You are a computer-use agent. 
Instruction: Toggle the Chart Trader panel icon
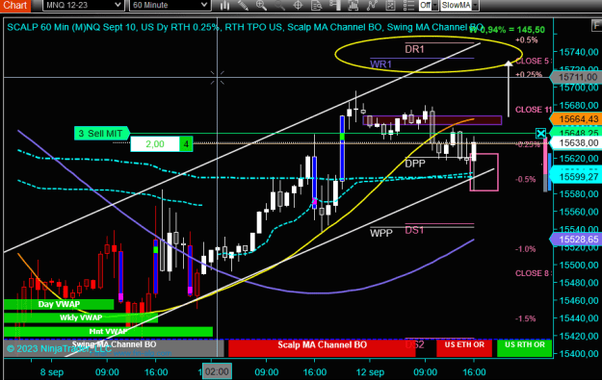tap(335, 5)
